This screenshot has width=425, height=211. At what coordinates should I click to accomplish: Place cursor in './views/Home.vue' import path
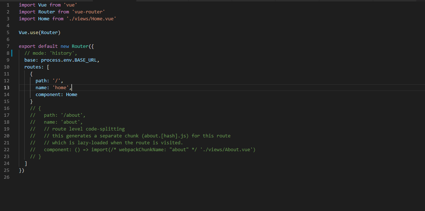click(91, 19)
